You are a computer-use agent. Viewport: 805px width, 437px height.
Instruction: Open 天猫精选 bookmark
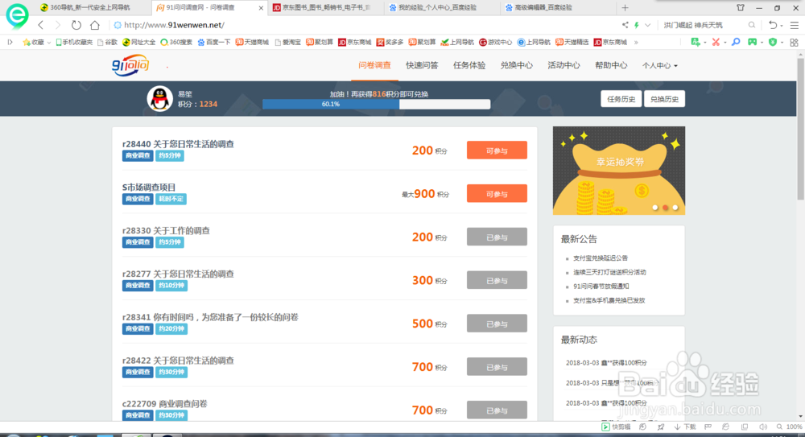572,42
